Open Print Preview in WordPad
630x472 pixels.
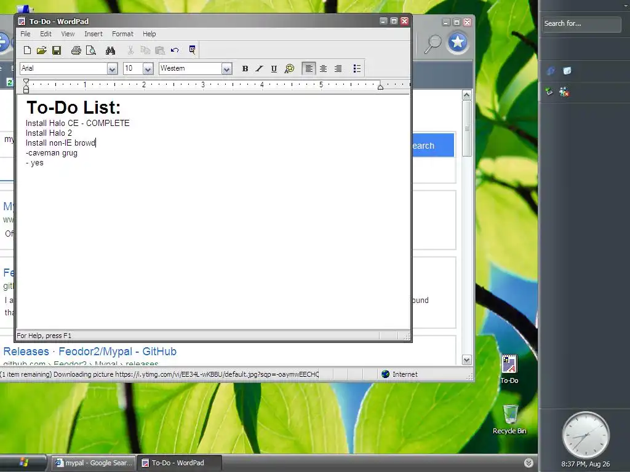tap(91, 50)
